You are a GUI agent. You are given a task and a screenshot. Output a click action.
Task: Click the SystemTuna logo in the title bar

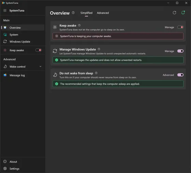(3, 3)
